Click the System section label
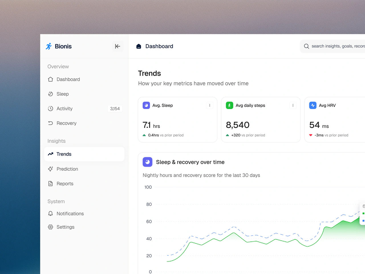Screen dimensions: 365x274 tap(56, 202)
